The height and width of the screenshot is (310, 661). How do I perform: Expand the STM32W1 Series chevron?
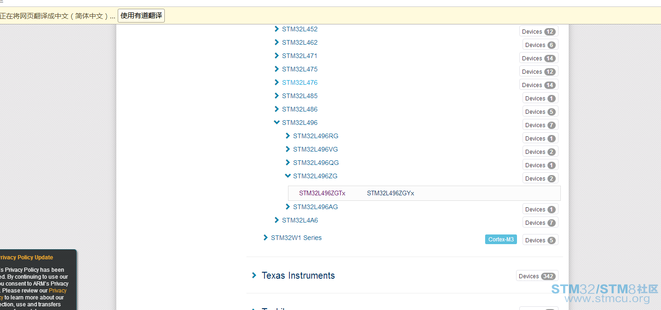[265, 238]
